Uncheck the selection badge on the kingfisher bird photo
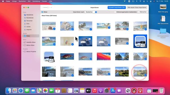Screen dimensions: 170x95 point(73,44)
